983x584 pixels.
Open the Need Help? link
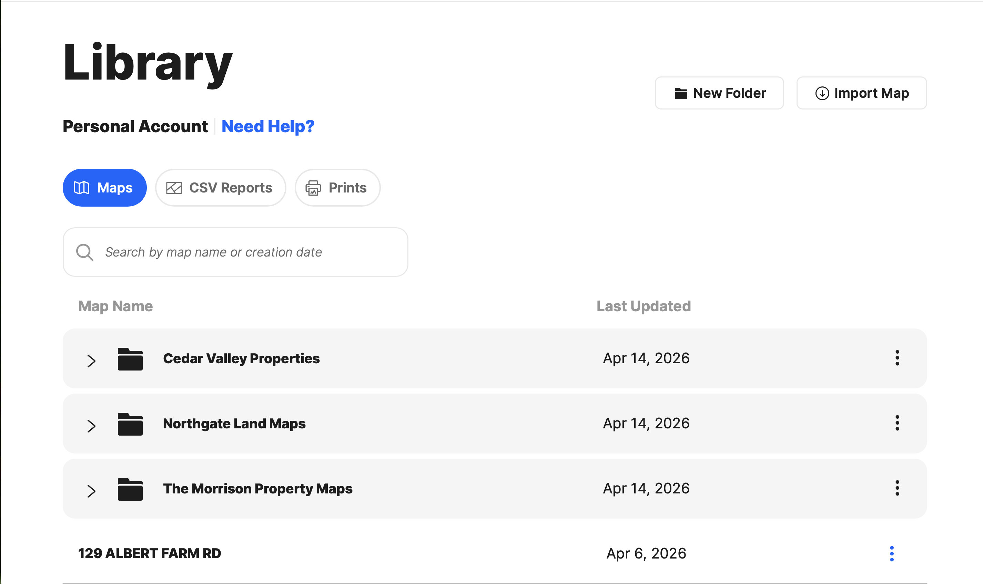268,127
